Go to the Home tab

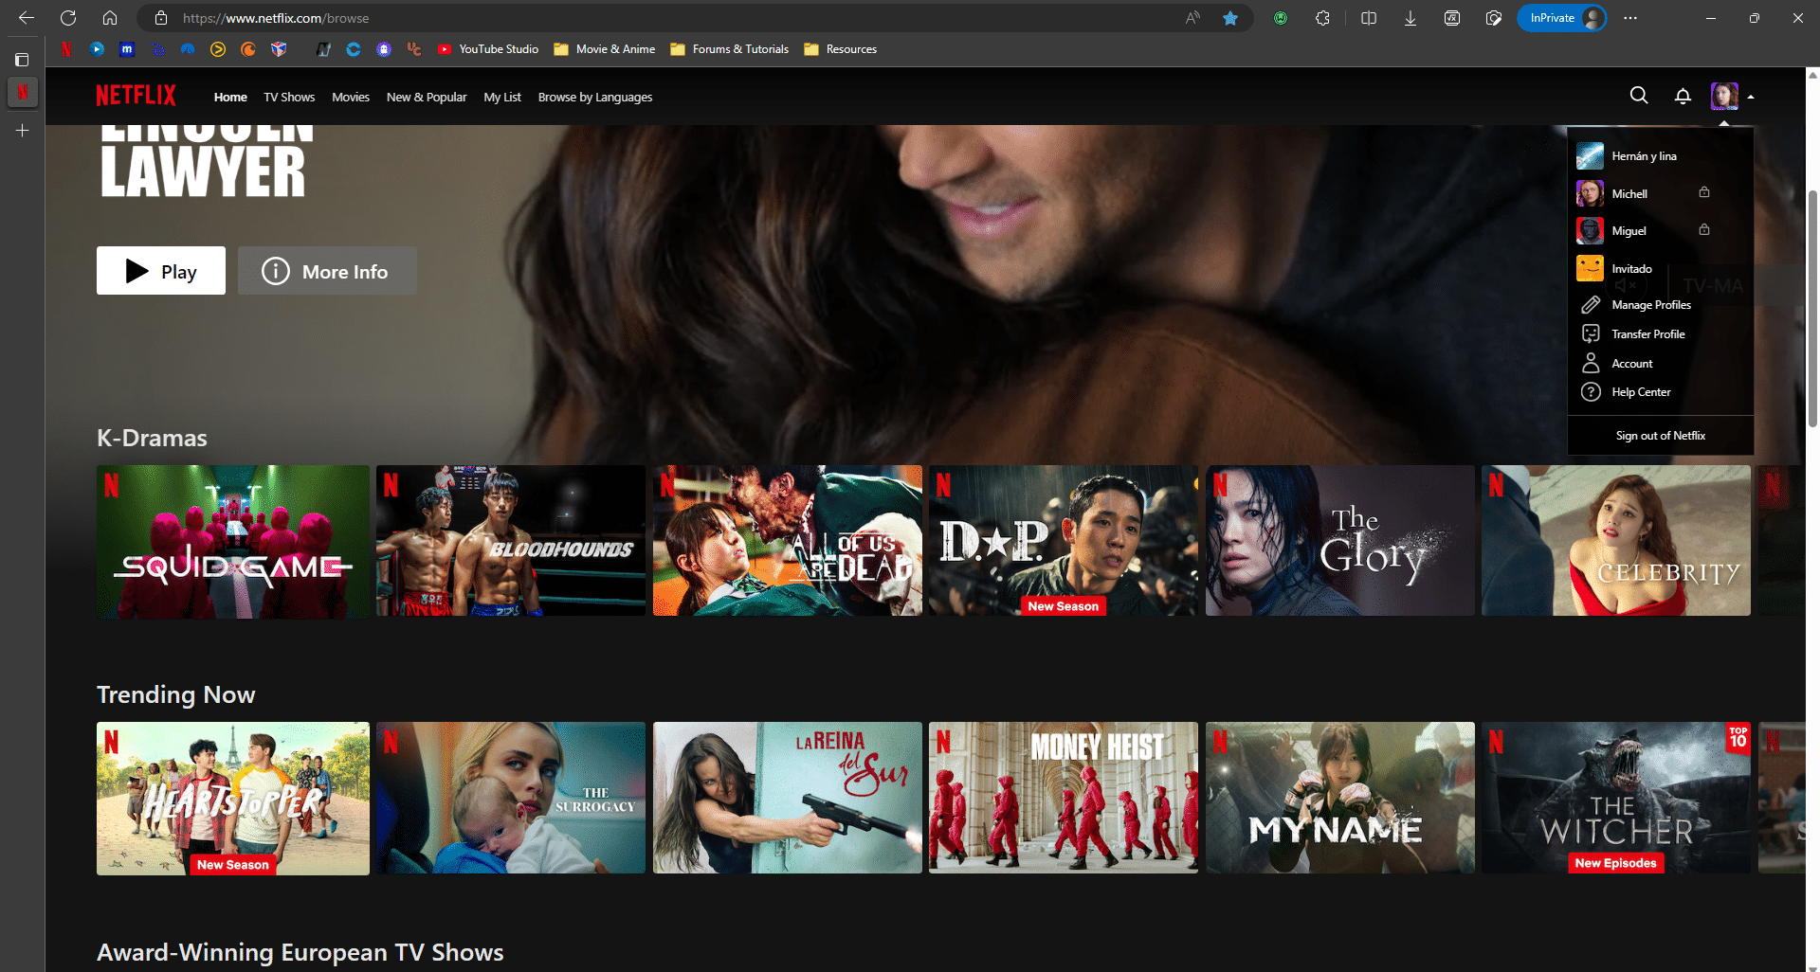point(230,97)
